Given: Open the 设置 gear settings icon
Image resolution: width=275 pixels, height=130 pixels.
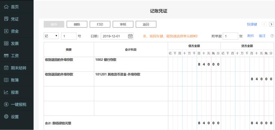Looking at the screenshot, I should tap(6, 116).
